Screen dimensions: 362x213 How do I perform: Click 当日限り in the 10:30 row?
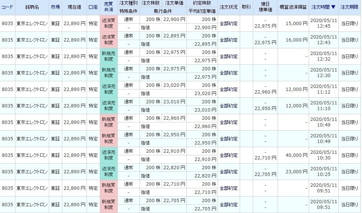click(x=350, y=155)
